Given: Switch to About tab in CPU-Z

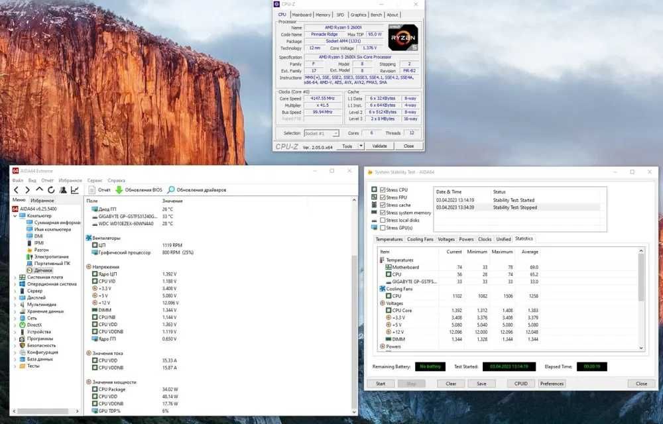Looking at the screenshot, I should (392, 15).
